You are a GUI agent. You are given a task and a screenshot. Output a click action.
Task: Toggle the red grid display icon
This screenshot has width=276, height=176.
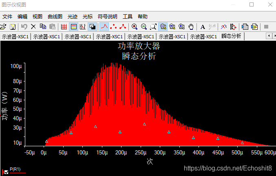(x=64, y=27)
